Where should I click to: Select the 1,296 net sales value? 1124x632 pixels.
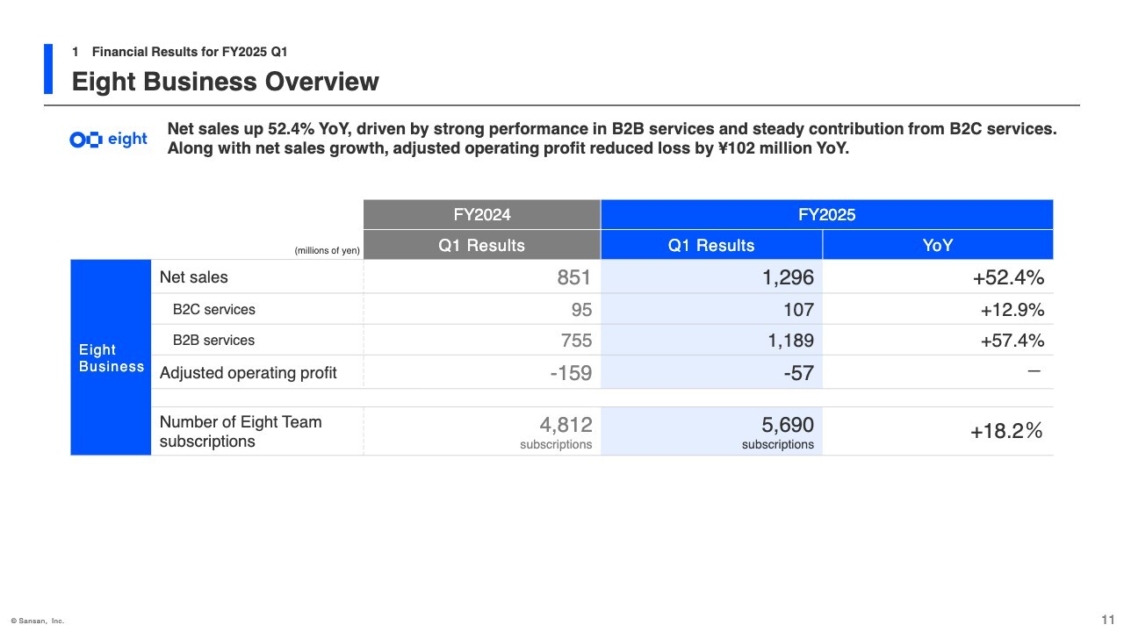tap(788, 277)
